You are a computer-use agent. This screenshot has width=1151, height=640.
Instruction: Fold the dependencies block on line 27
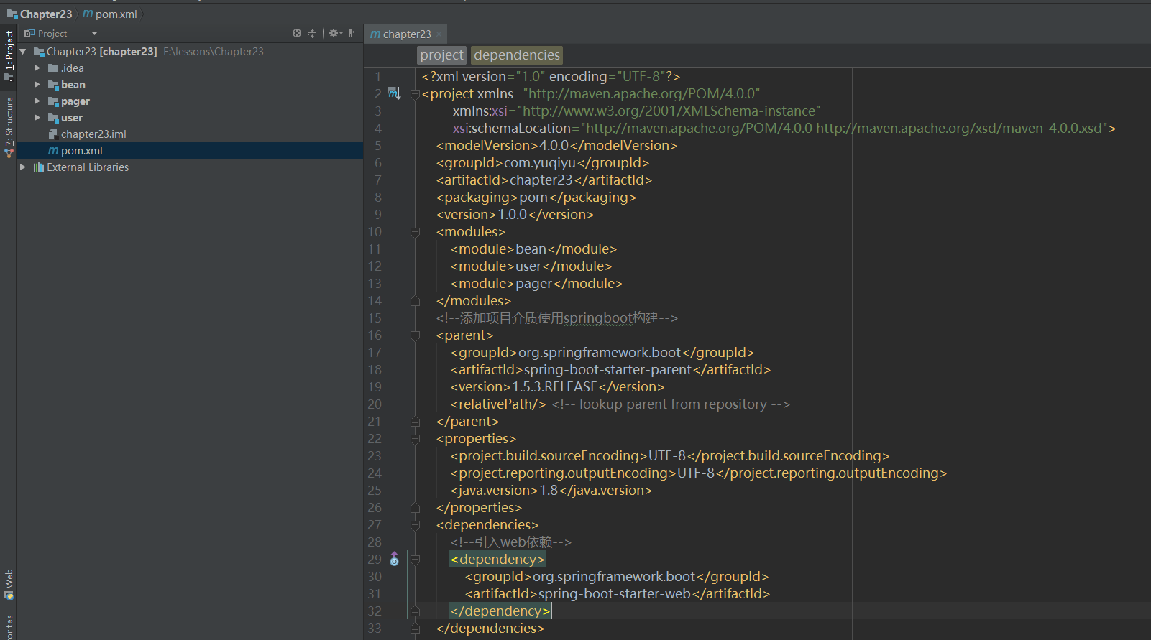415,525
